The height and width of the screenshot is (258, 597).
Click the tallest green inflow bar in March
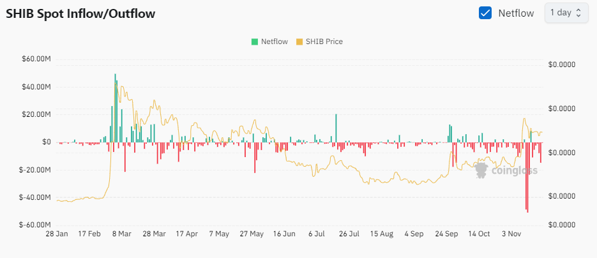click(115, 108)
